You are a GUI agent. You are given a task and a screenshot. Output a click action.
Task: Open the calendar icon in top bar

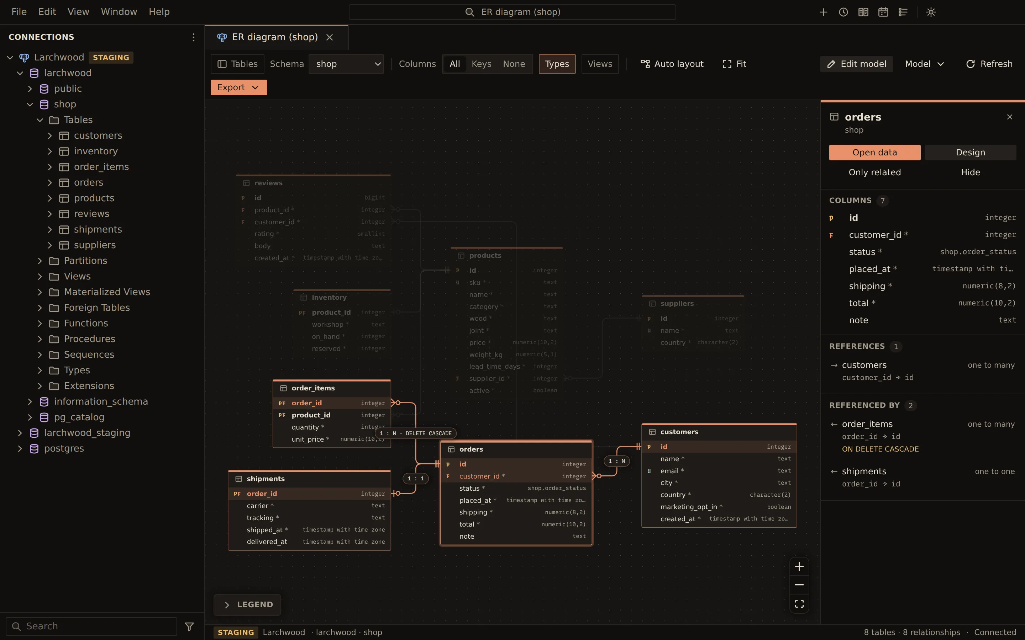(x=883, y=12)
